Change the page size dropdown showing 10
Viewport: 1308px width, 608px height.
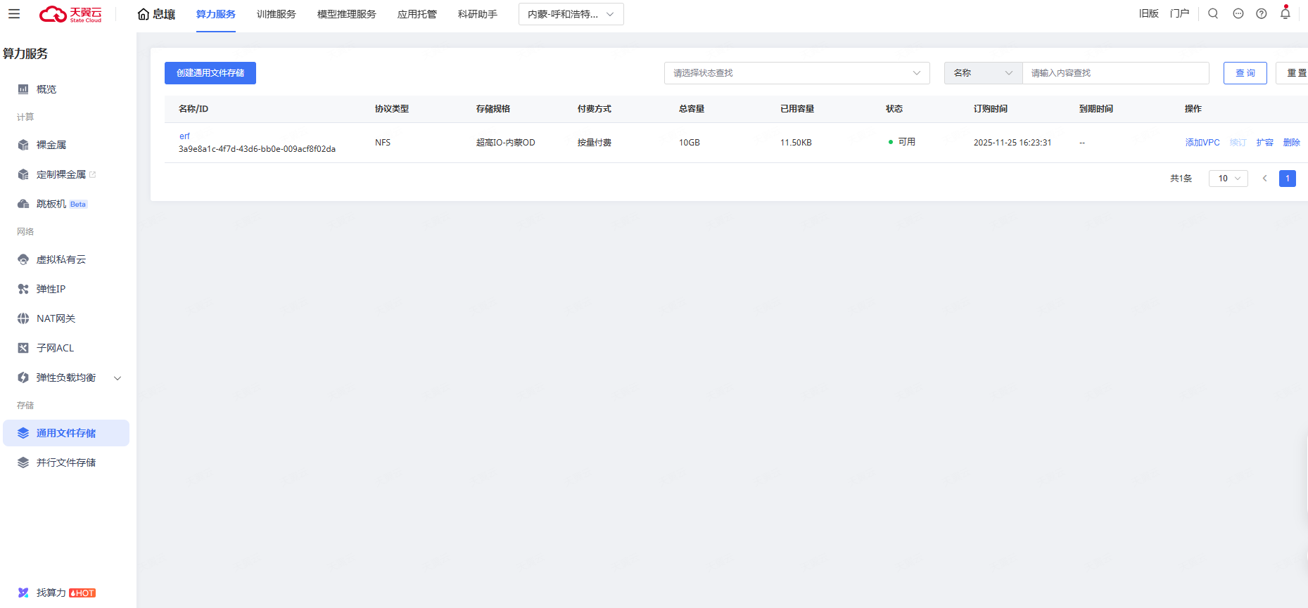pyautogui.click(x=1228, y=179)
